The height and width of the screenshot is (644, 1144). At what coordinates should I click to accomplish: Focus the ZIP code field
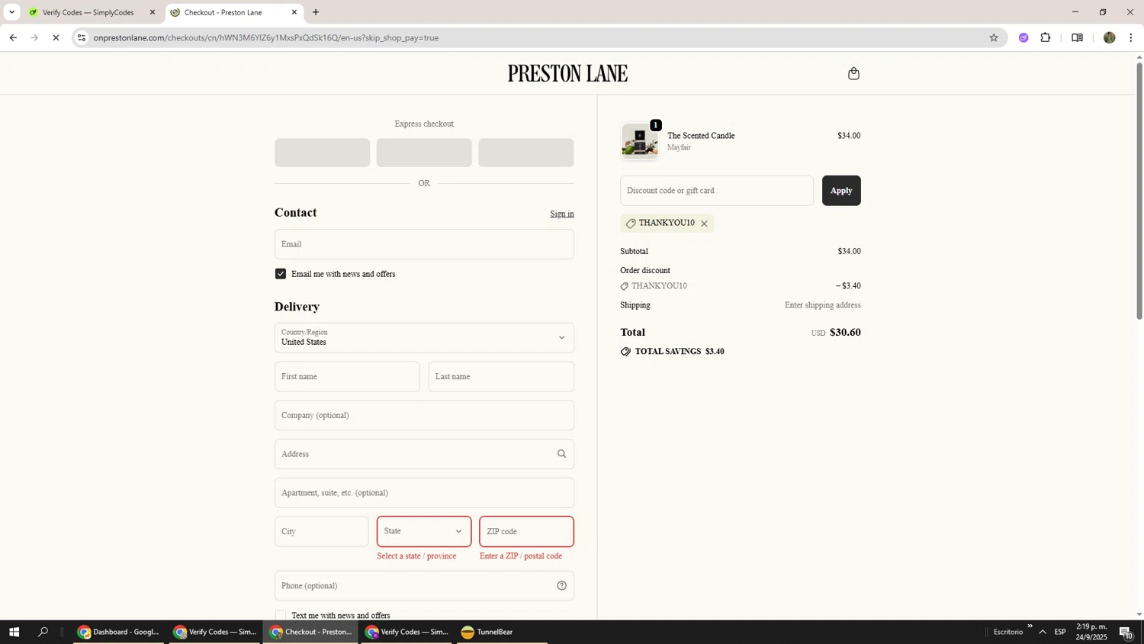coord(526,531)
